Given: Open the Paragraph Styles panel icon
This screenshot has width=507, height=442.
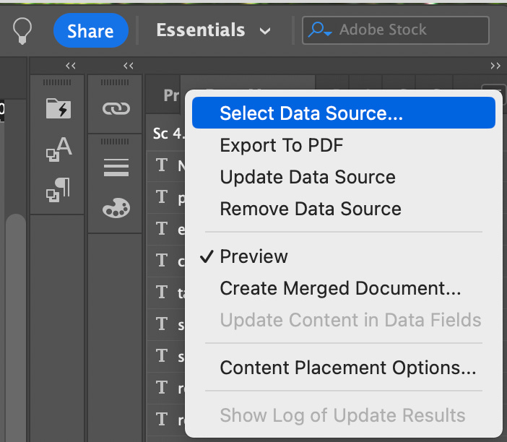Looking at the screenshot, I should pos(58,191).
